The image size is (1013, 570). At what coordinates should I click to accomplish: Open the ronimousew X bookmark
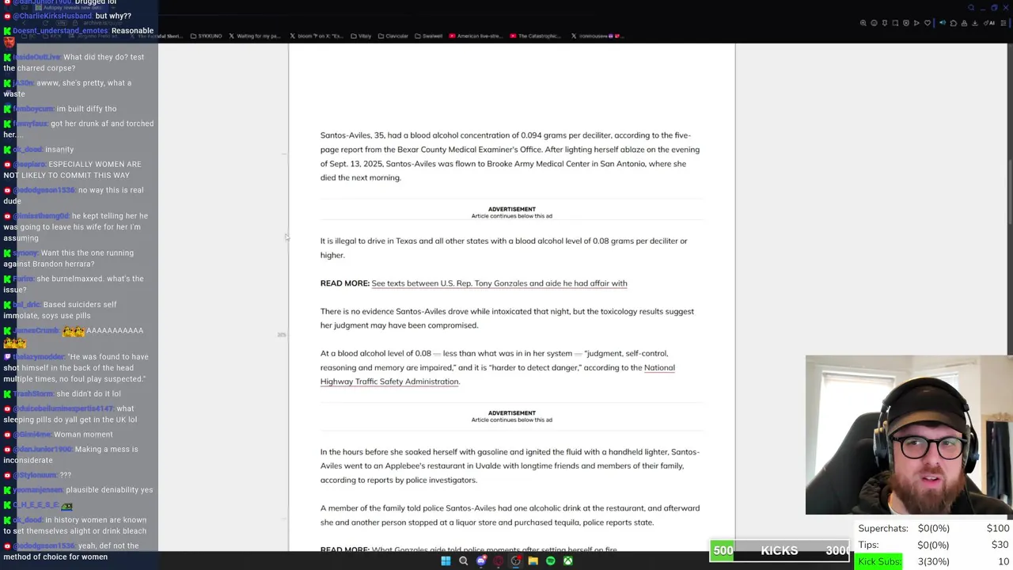598,36
